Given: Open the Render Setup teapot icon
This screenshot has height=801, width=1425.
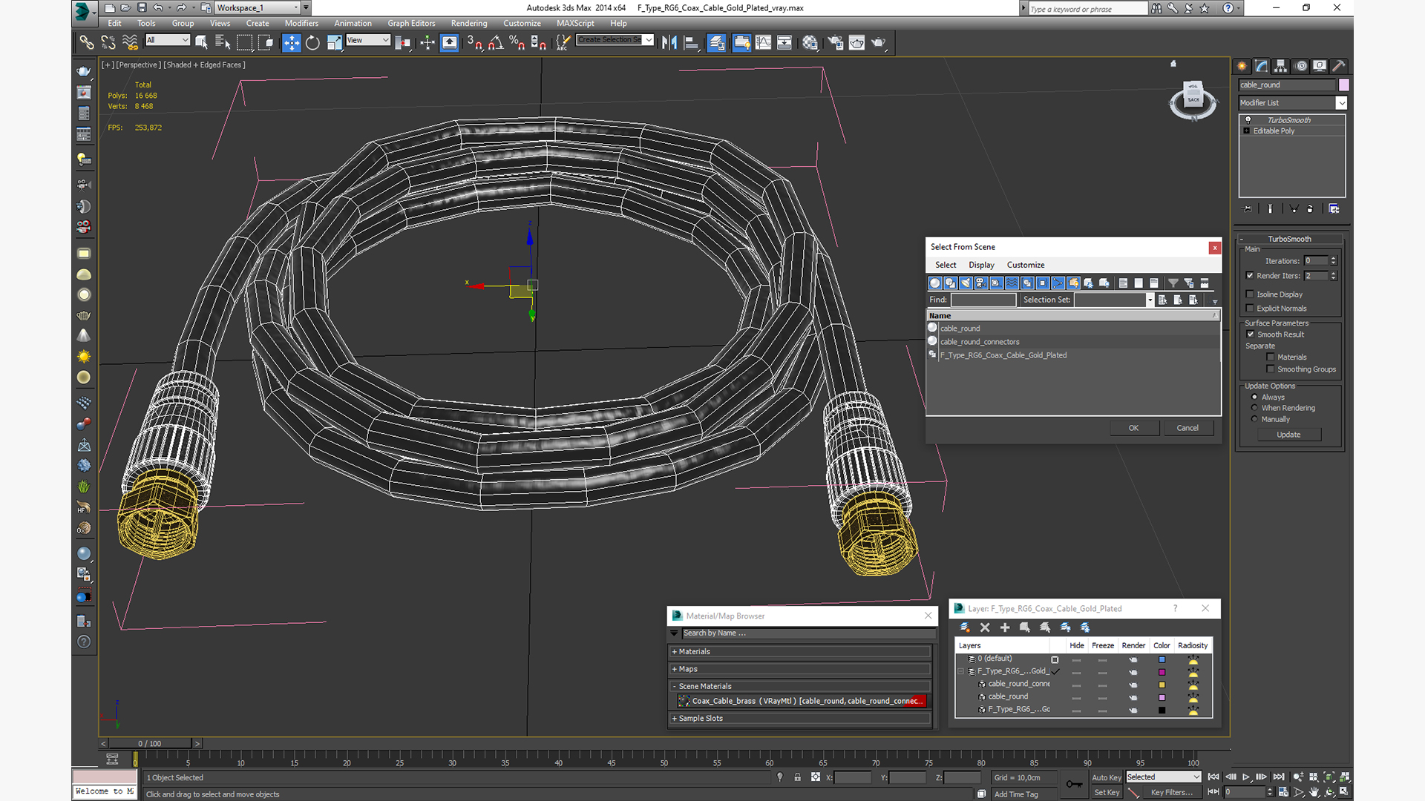Looking at the screenshot, I should pos(836,43).
